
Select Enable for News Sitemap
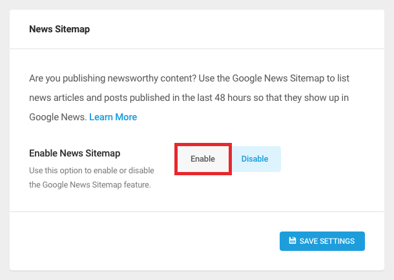tap(203, 159)
